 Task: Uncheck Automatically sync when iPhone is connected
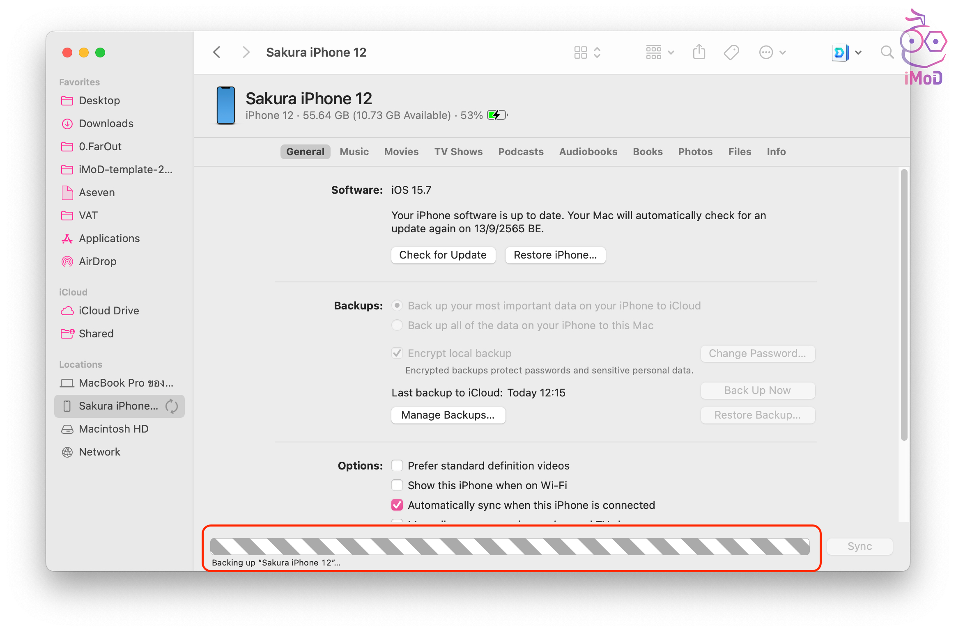point(397,505)
